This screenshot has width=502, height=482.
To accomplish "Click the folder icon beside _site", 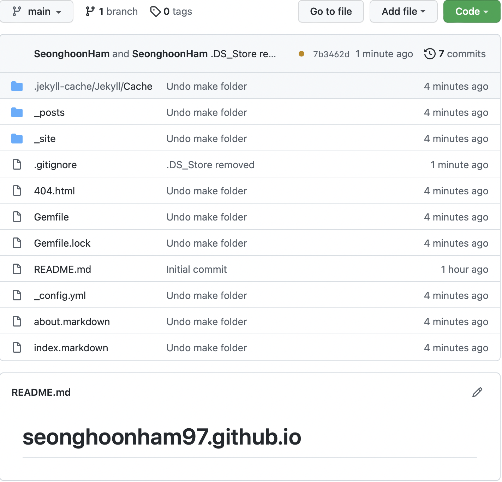I will click(x=17, y=139).
